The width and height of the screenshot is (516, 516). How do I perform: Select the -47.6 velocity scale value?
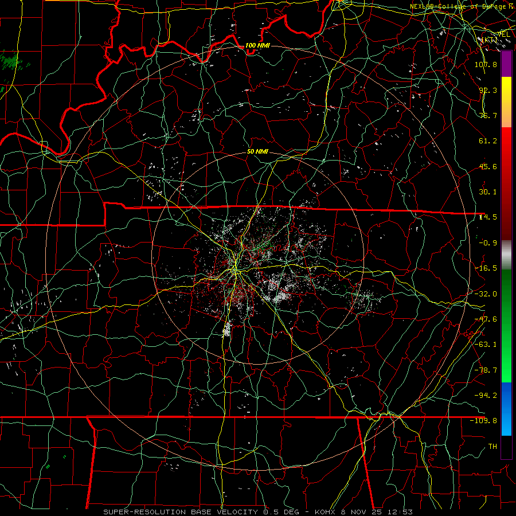click(x=486, y=319)
